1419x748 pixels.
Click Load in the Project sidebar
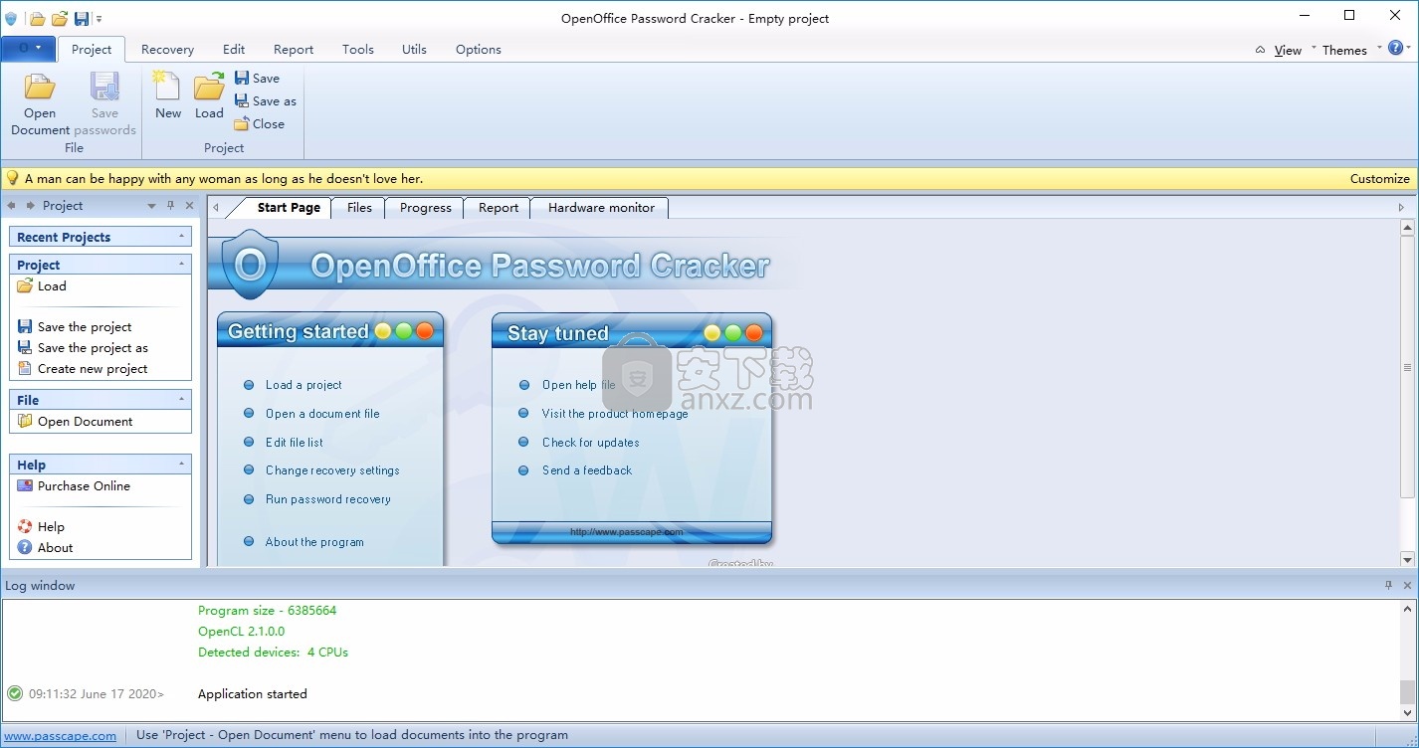click(42, 285)
